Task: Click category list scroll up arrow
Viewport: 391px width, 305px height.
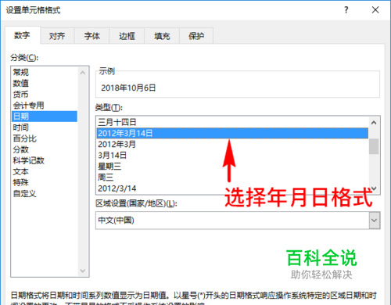Action: [x=83, y=73]
